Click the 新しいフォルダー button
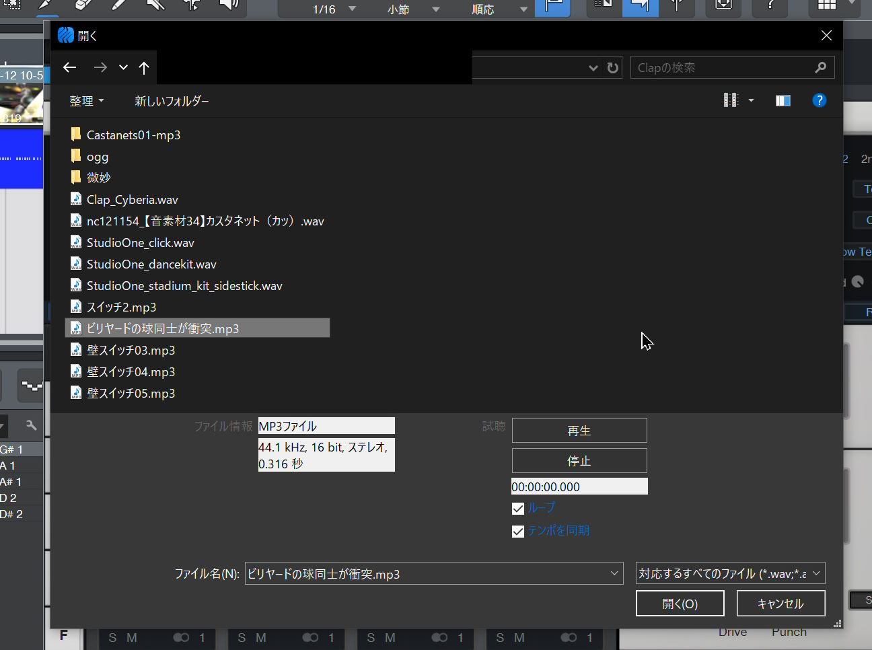This screenshot has width=872, height=650. tap(172, 101)
